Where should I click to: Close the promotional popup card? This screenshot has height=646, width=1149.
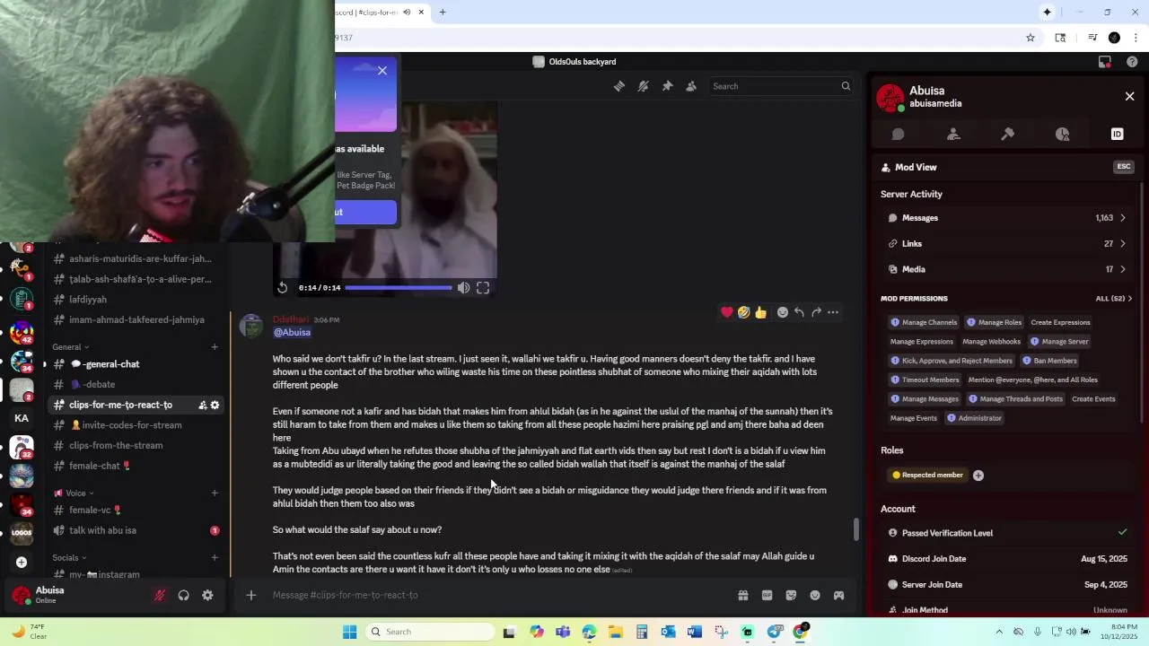[382, 70]
